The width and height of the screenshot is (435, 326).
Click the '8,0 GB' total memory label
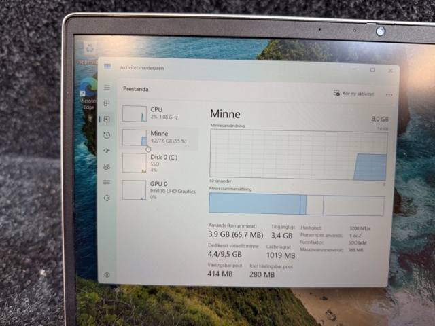(380, 119)
